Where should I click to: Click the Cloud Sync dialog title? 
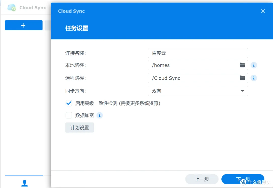point(71,11)
